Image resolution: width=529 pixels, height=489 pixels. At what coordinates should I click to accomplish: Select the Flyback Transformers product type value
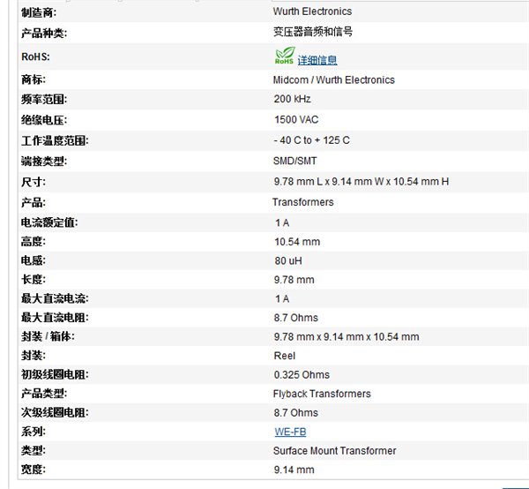coord(322,394)
